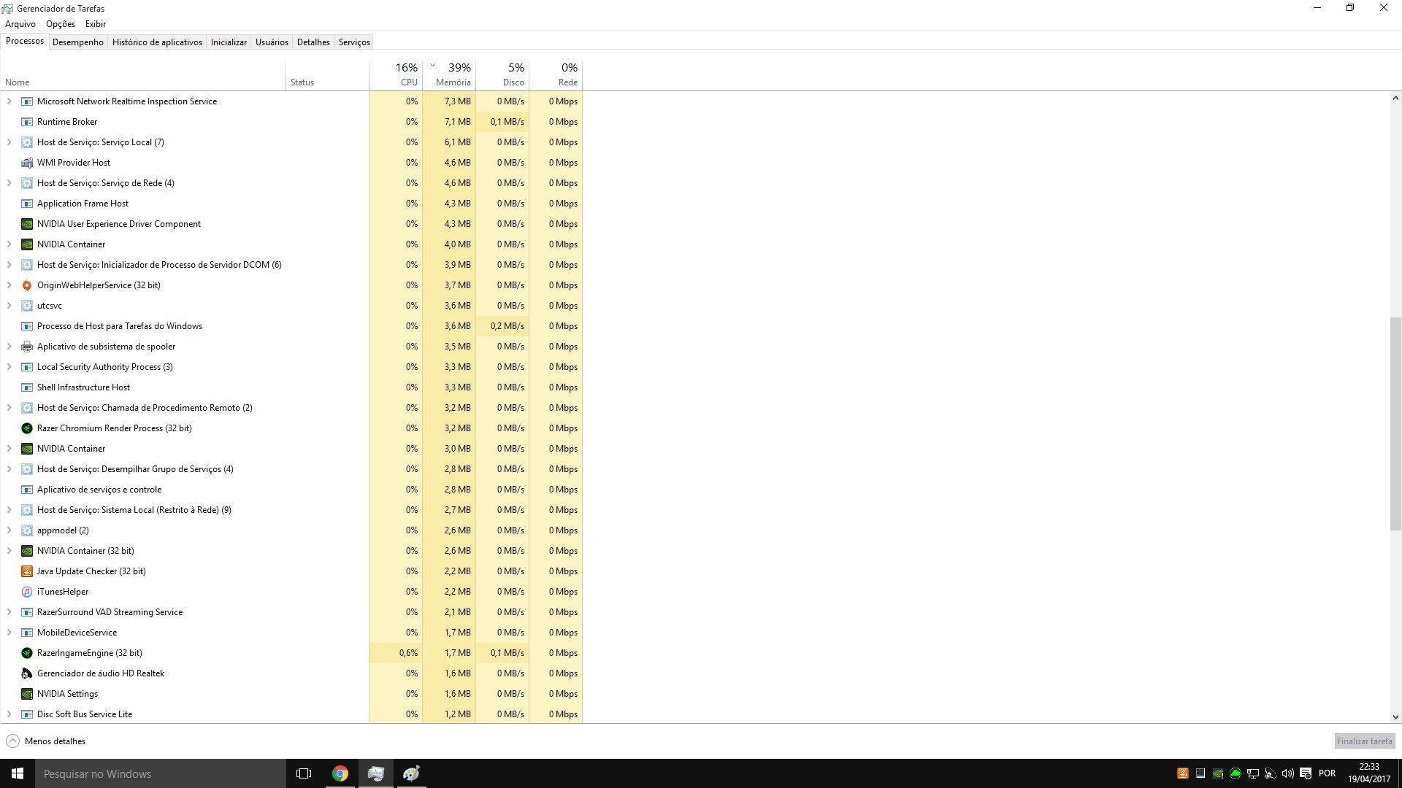
Task: Click the NVIDIA Settings icon
Action: (x=27, y=694)
